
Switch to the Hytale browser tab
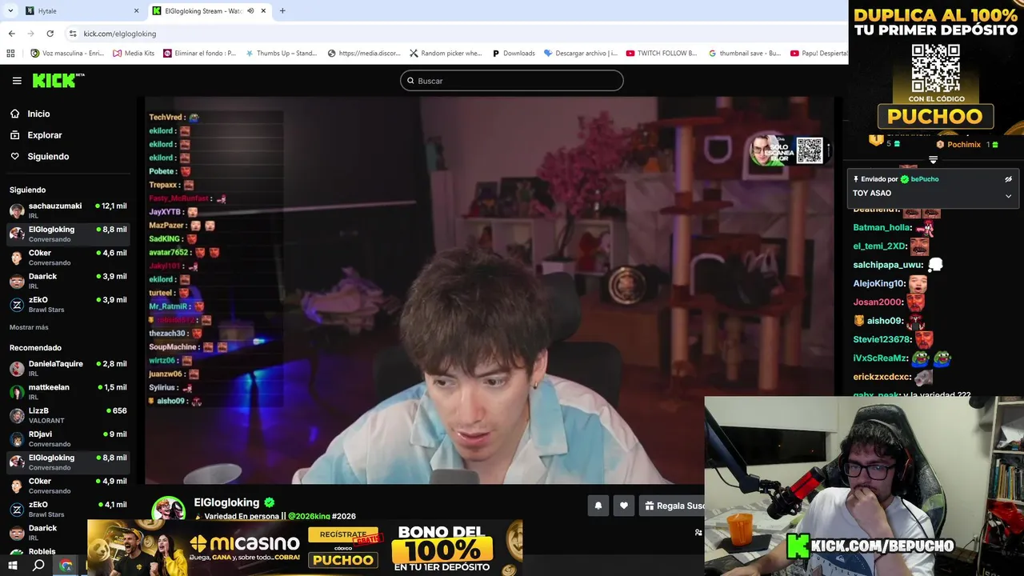82,11
